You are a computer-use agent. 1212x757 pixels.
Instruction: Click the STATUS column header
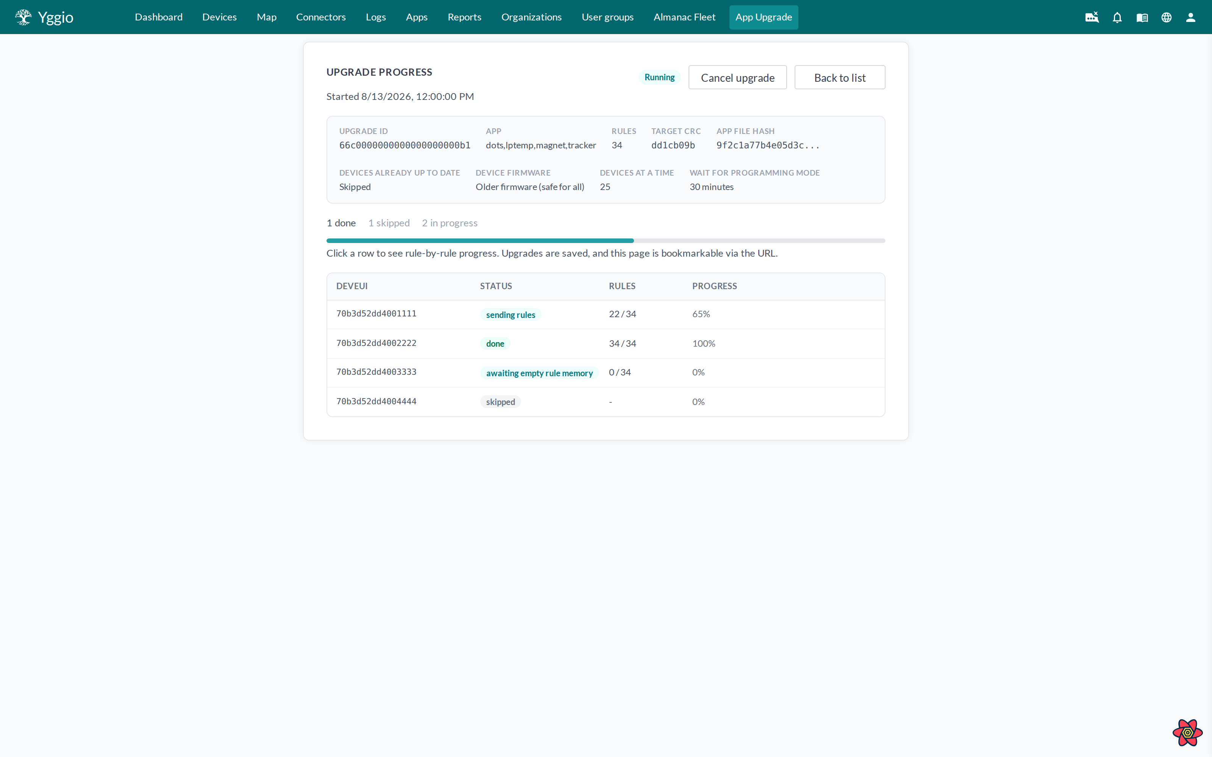point(496,286)
